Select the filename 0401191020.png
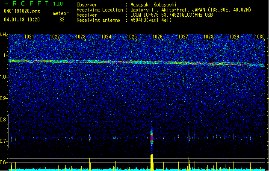Viewport: 269px width, 171px height. click(x=22, y=11)
